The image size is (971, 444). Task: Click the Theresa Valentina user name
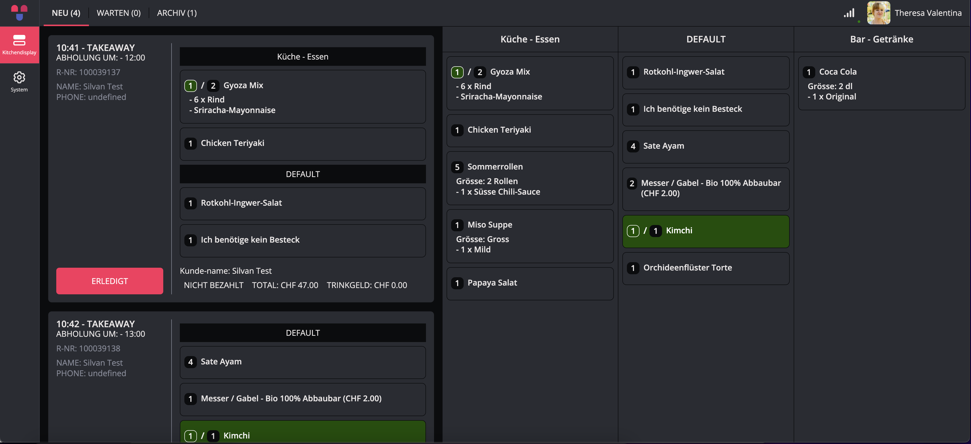tap(928, 13)
